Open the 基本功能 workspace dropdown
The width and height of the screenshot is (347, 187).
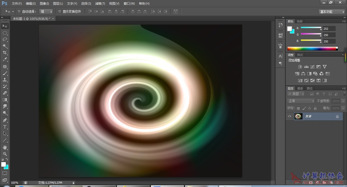(332, 12)
